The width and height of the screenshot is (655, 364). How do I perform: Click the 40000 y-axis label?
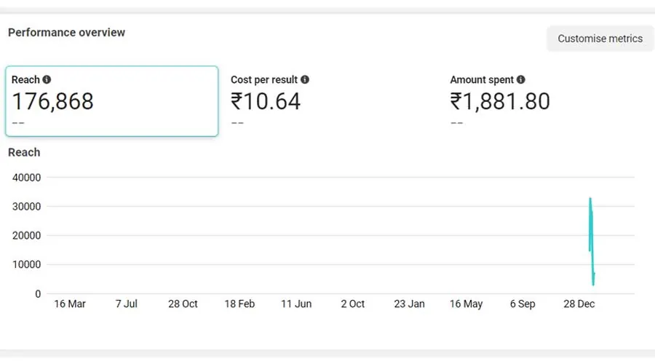27,178
